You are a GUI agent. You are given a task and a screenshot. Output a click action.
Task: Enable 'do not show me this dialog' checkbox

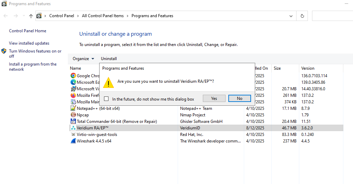(x=106, y=99)
